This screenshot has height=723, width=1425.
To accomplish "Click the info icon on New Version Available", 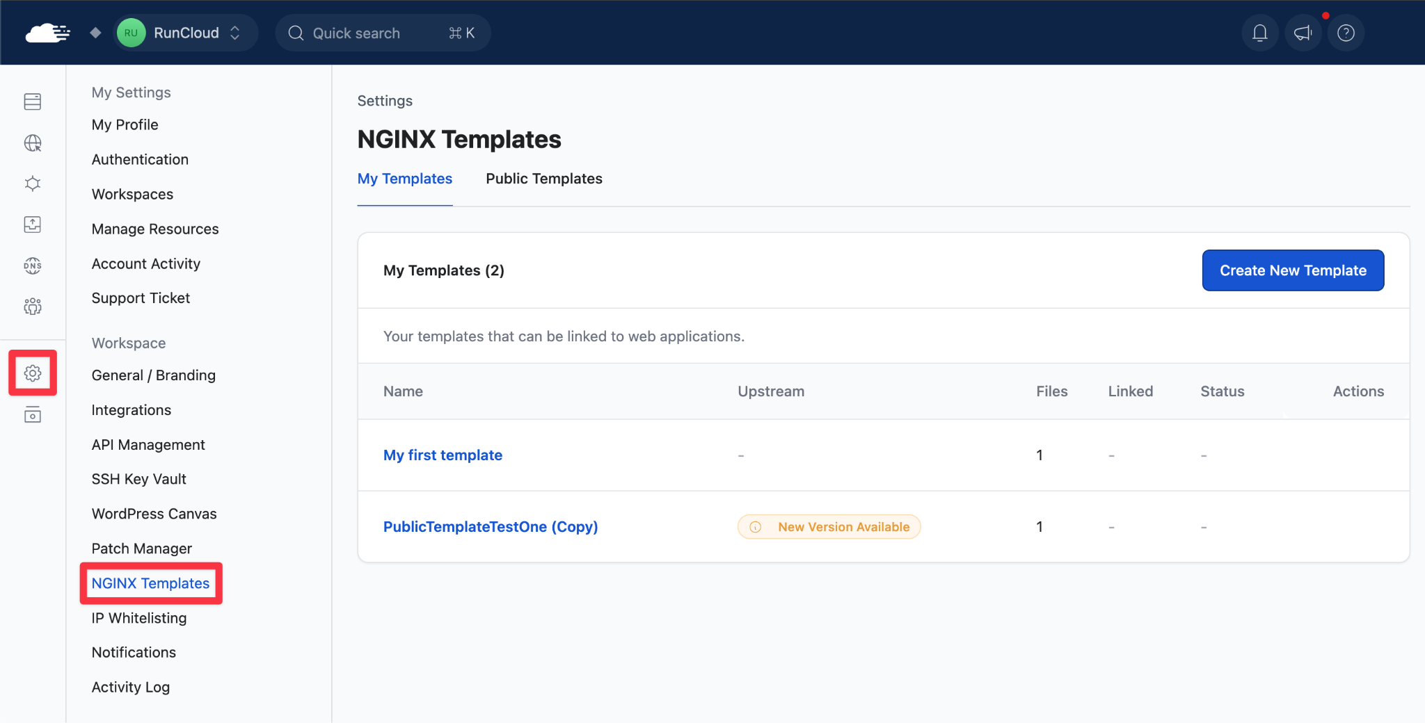I will (755, 527).
